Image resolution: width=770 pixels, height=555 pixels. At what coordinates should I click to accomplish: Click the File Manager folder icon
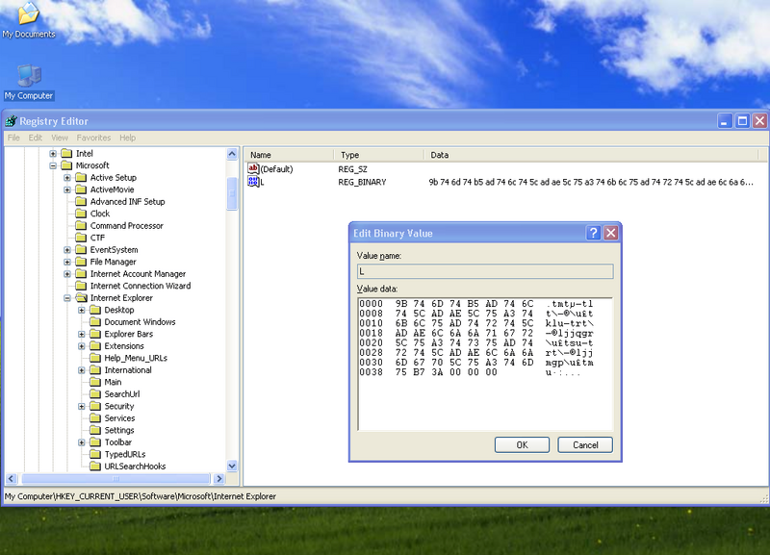[x=81, y=262]
